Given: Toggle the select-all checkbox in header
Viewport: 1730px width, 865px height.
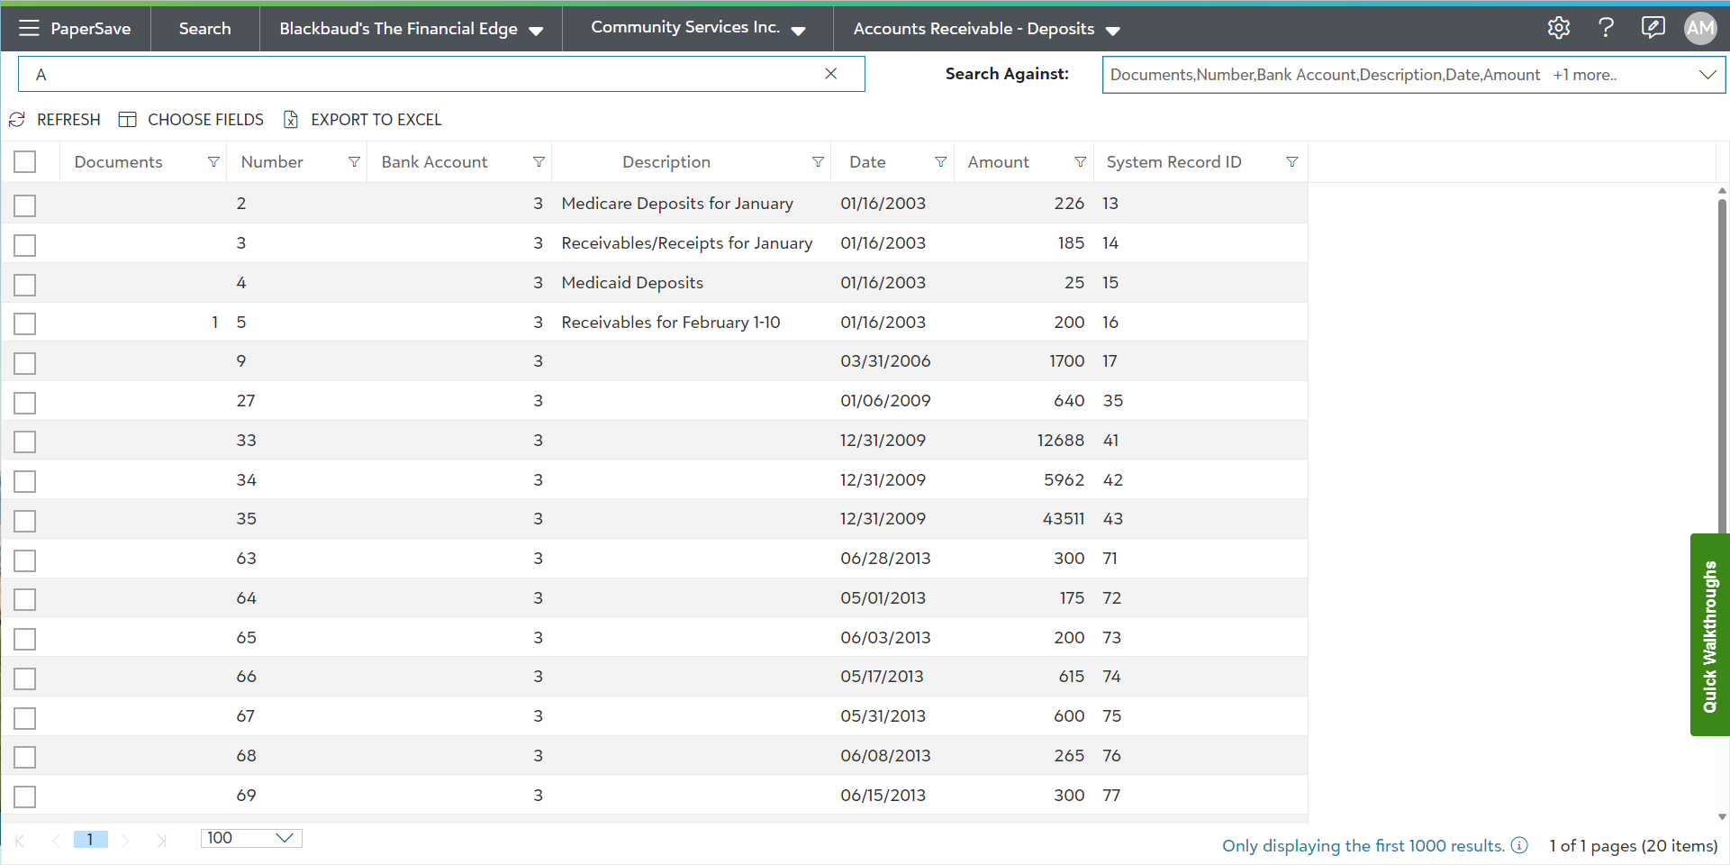Looking at the screenshot, I should tap(25, 162).
